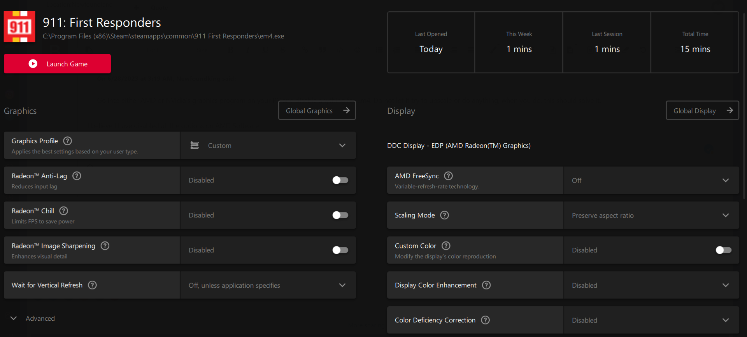Open Global Graphics settings
Image resolution: width=747 pixels, height=337 pixels.
click(317, 111)
